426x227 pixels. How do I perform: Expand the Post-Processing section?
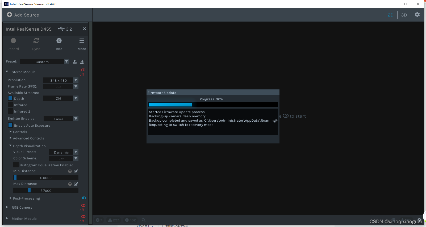coord(11,198)
